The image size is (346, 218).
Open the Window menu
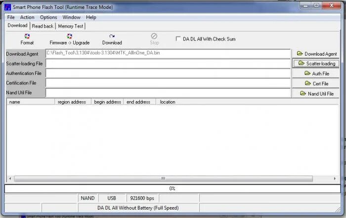click(71, 17)
